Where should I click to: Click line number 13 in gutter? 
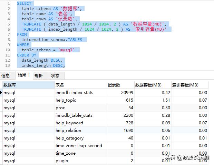coord(8,65)
